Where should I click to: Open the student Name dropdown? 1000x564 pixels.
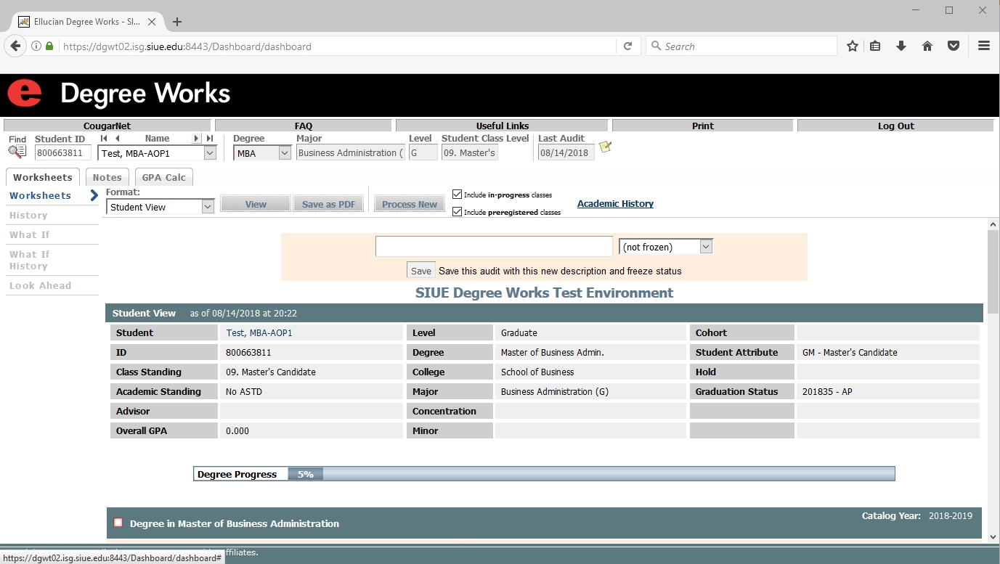[x=210, y=153]
